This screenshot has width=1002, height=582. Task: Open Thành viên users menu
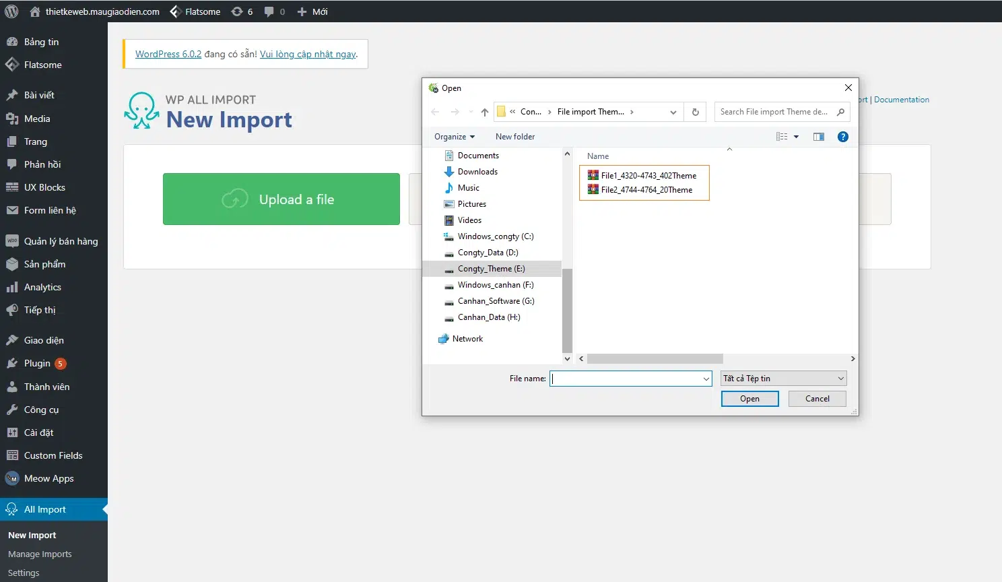coord(54,387)
